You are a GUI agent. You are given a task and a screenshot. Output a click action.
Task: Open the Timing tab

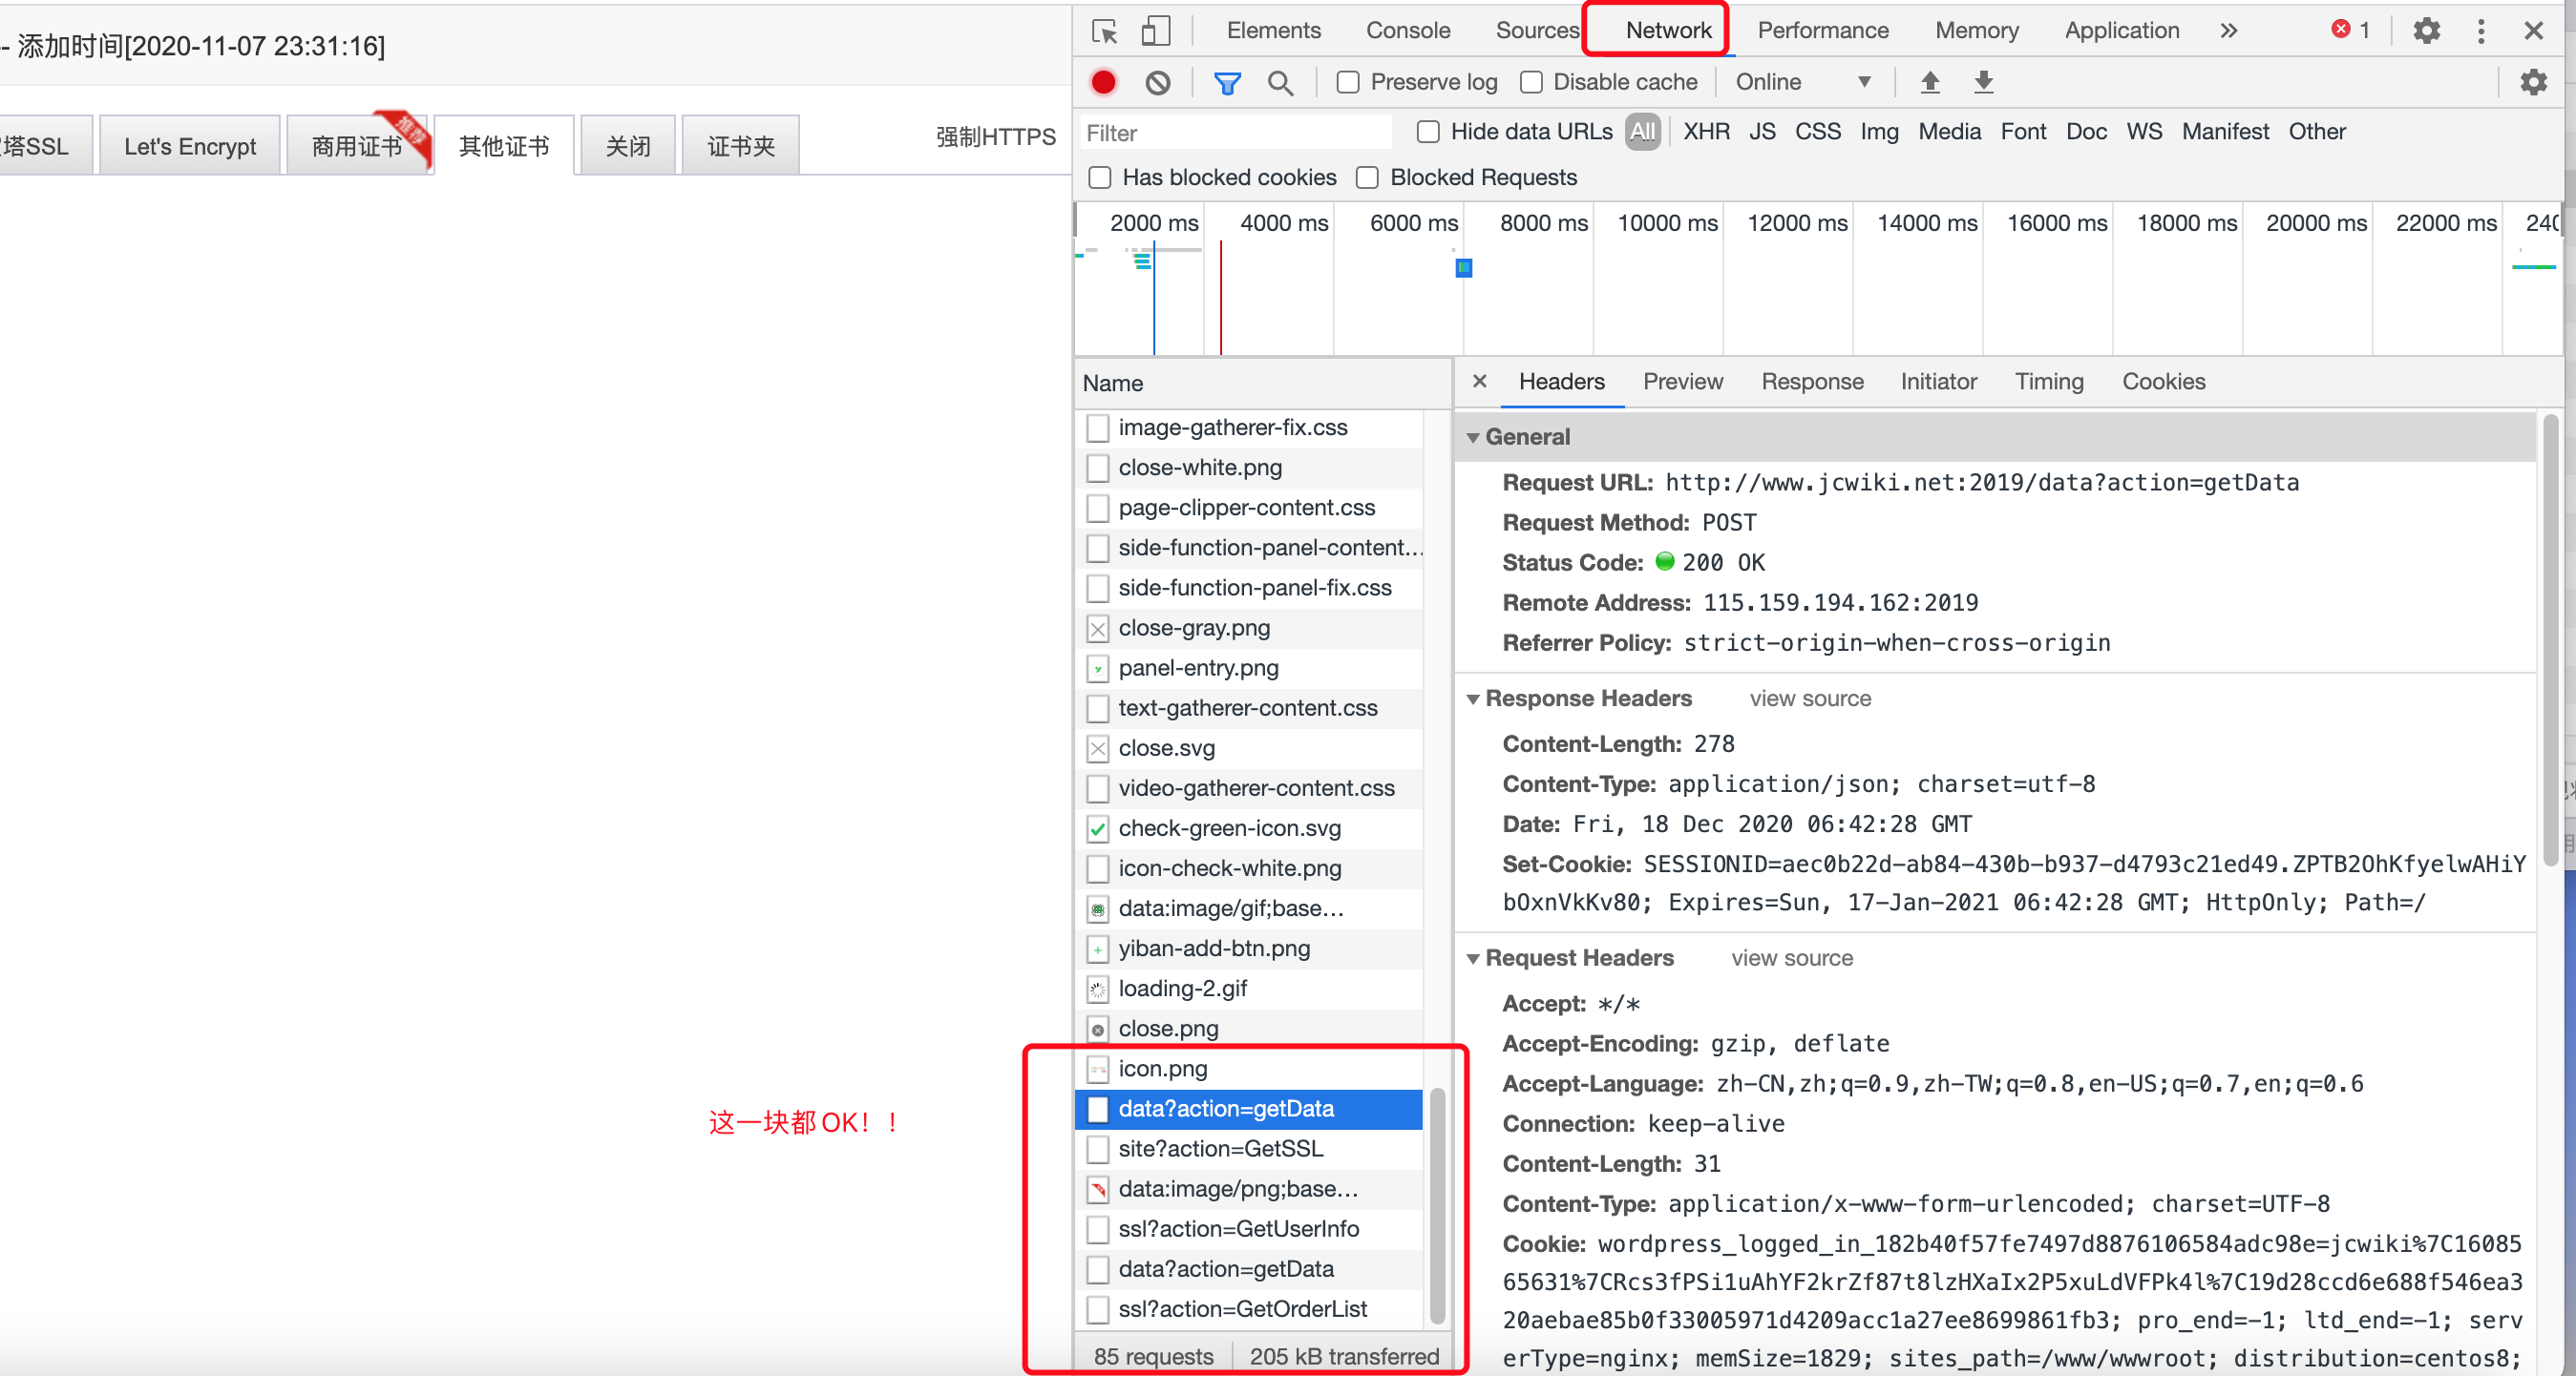coord(2049,382)
